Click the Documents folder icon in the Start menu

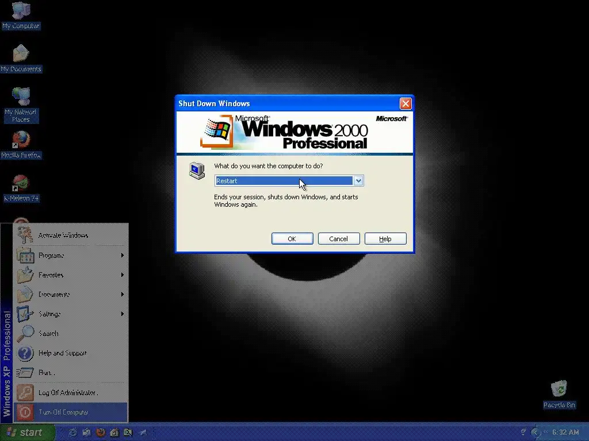pyautogui.click(x=25, y=295)
